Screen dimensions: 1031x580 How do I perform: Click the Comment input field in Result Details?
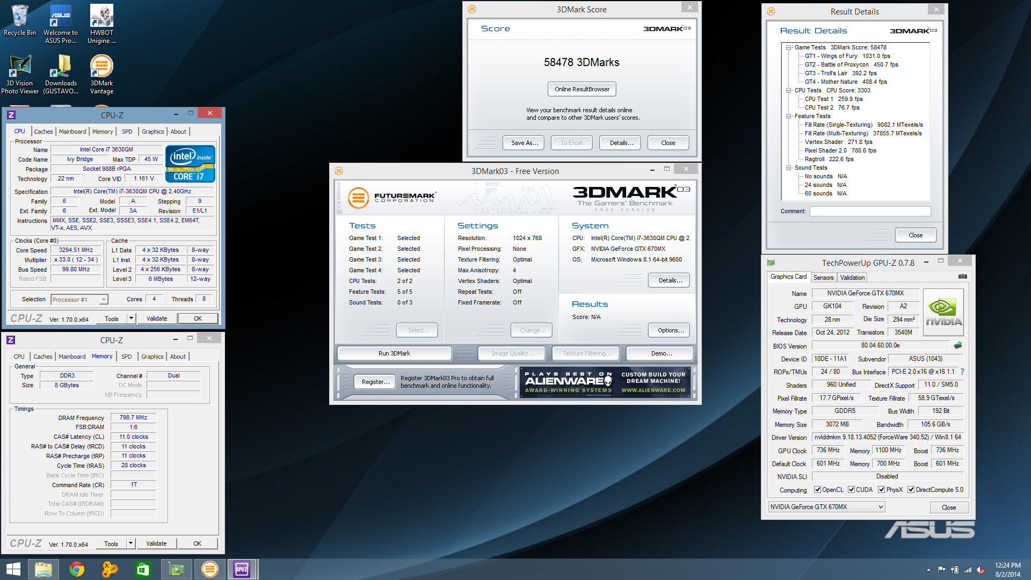click(870, 211)
